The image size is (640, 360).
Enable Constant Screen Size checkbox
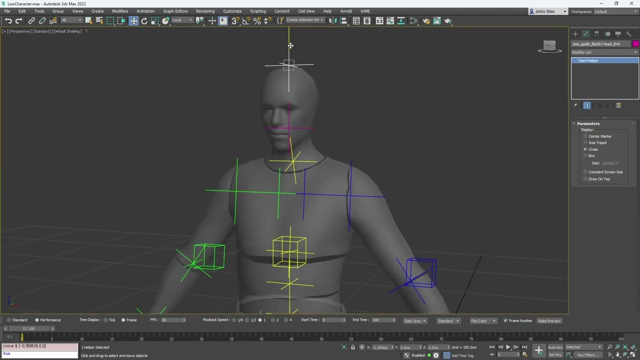point(585,172)
